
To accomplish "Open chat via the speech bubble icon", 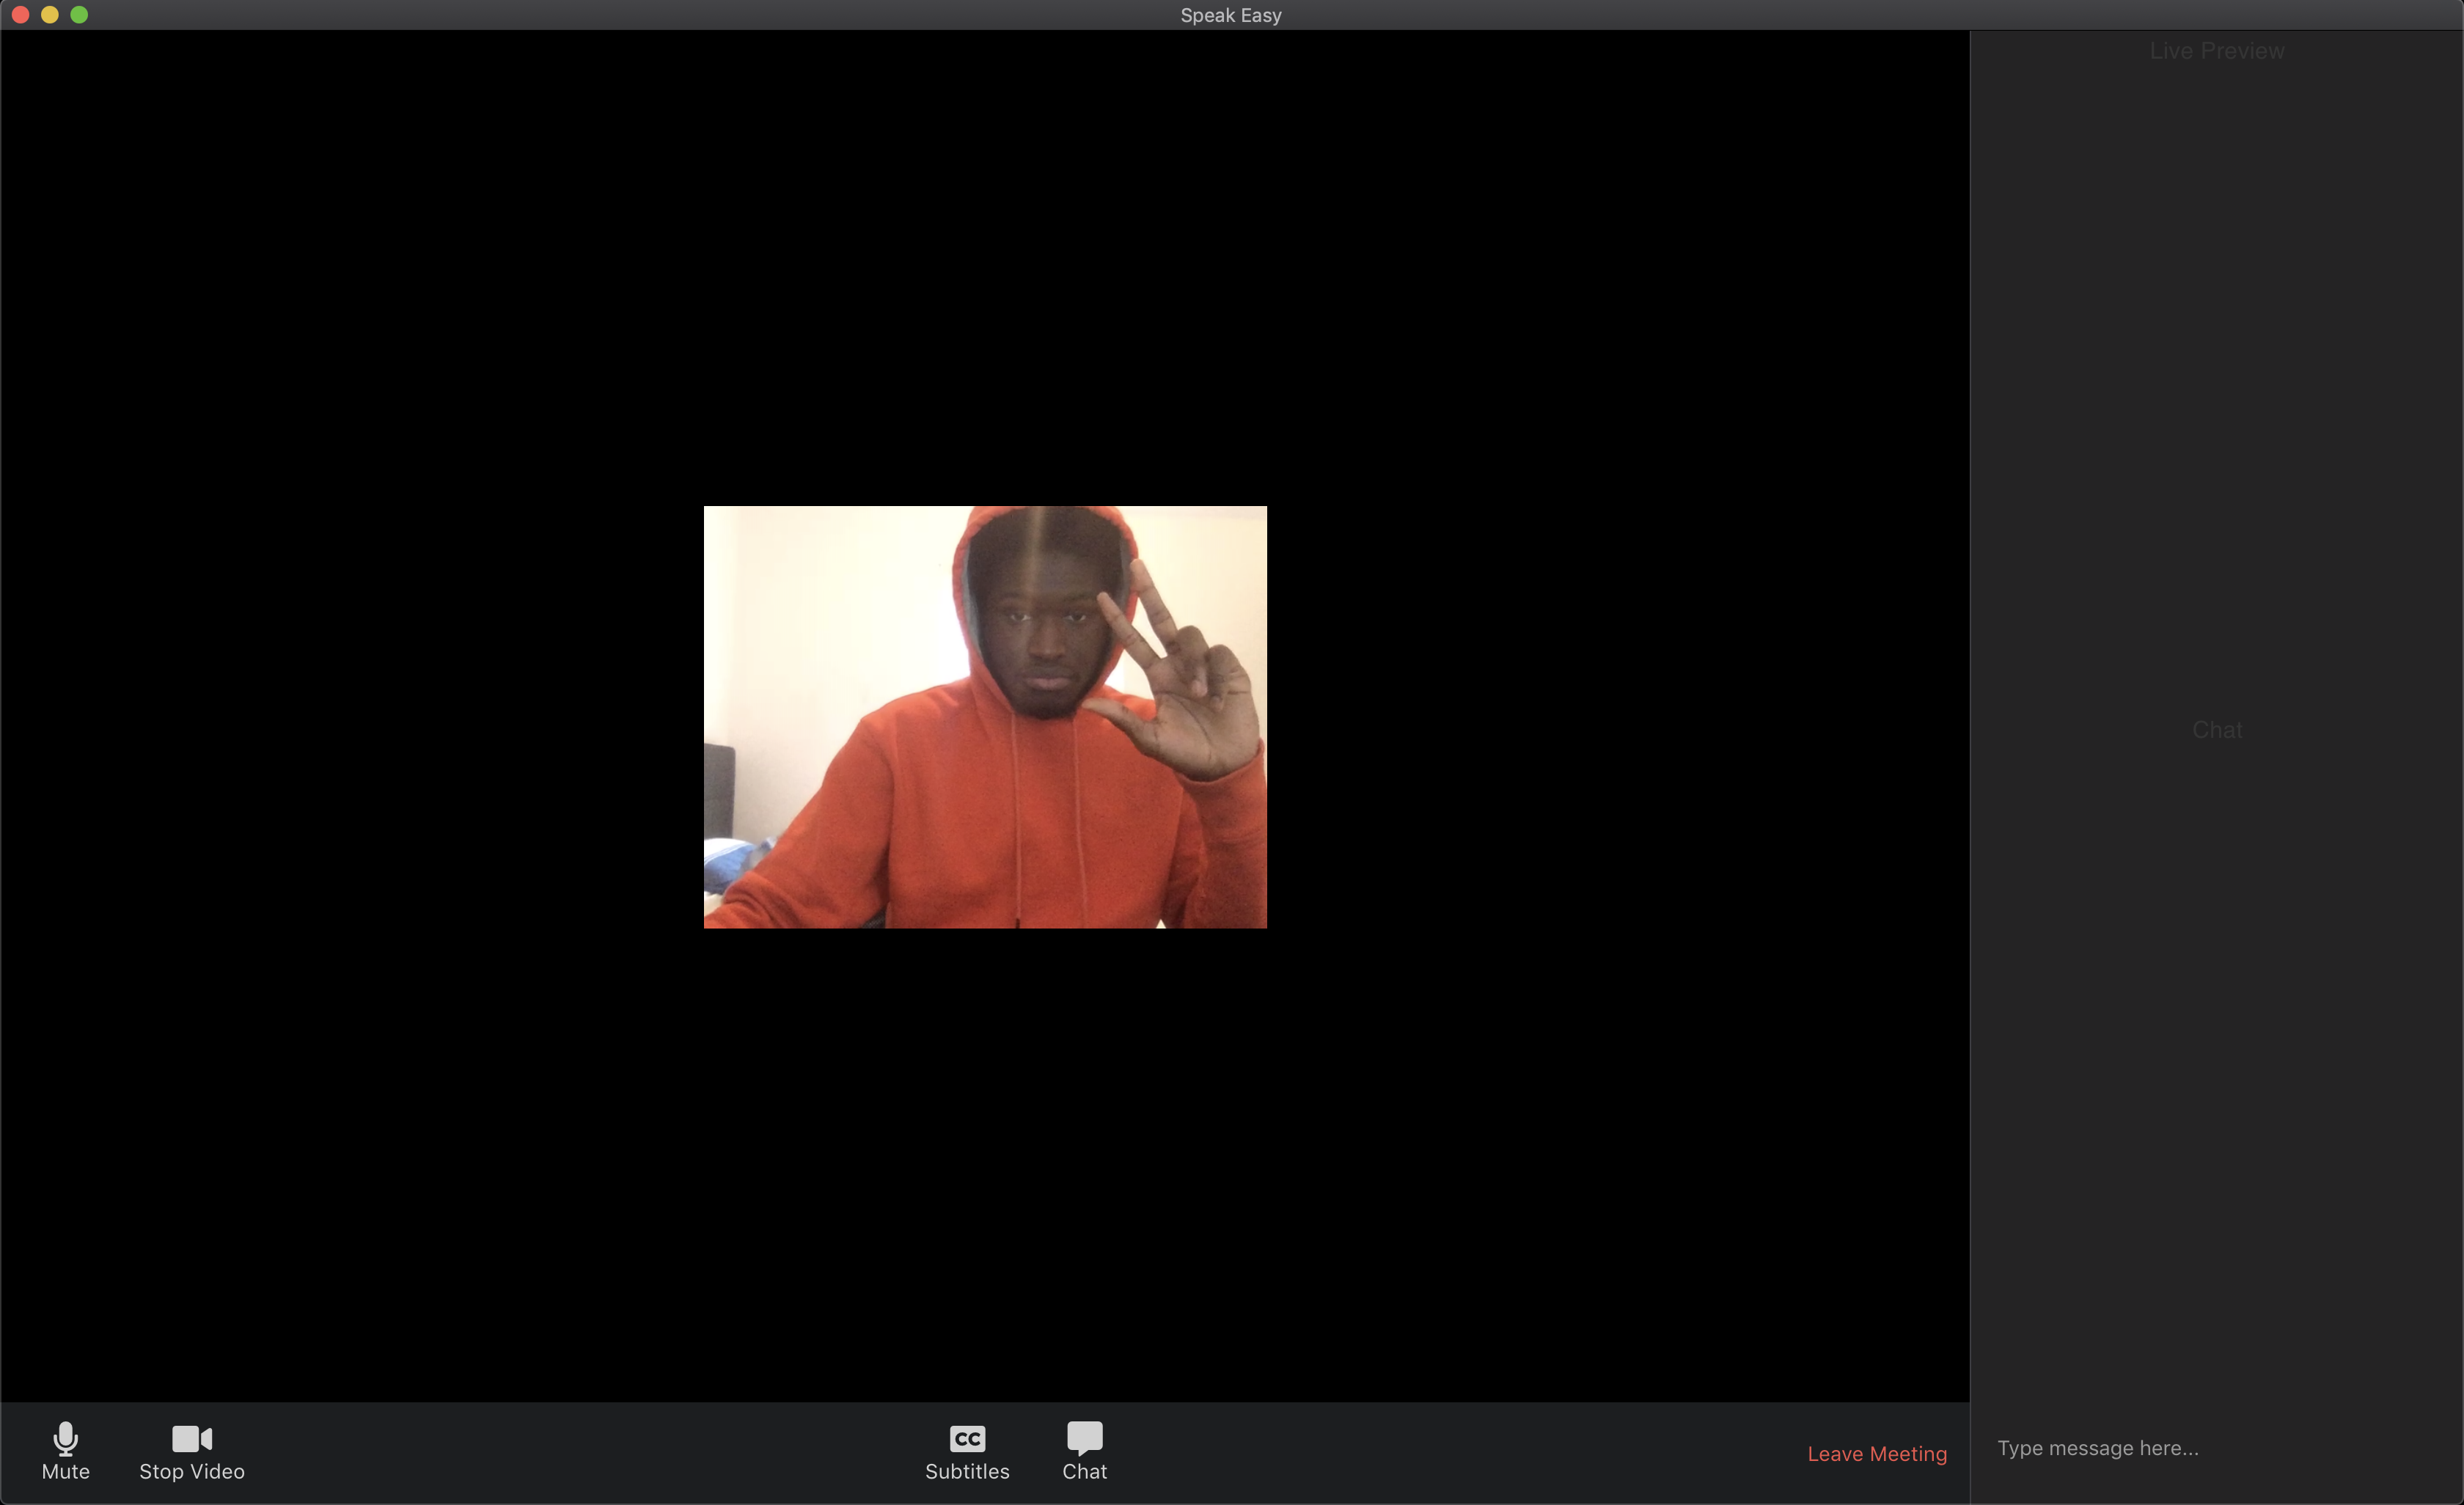I will (1084, 1437).
